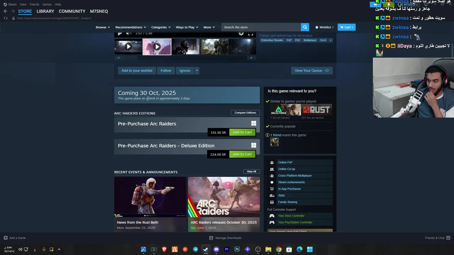Screen dimensions: 454x255
Task: Toggle trailer fullscreen
Action: [251, 33]
